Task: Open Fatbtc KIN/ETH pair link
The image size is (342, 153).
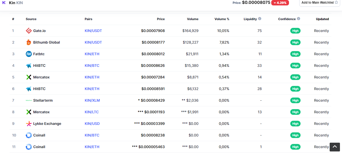Action: 92,54
